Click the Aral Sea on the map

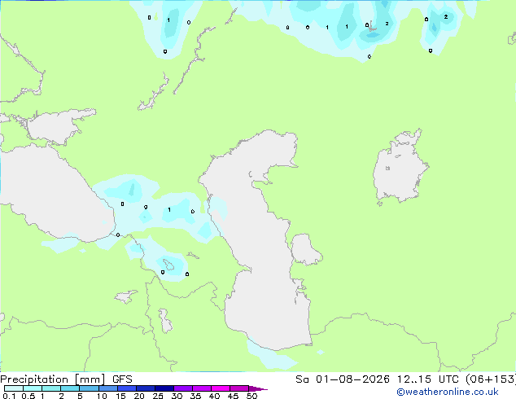[400, 168]
